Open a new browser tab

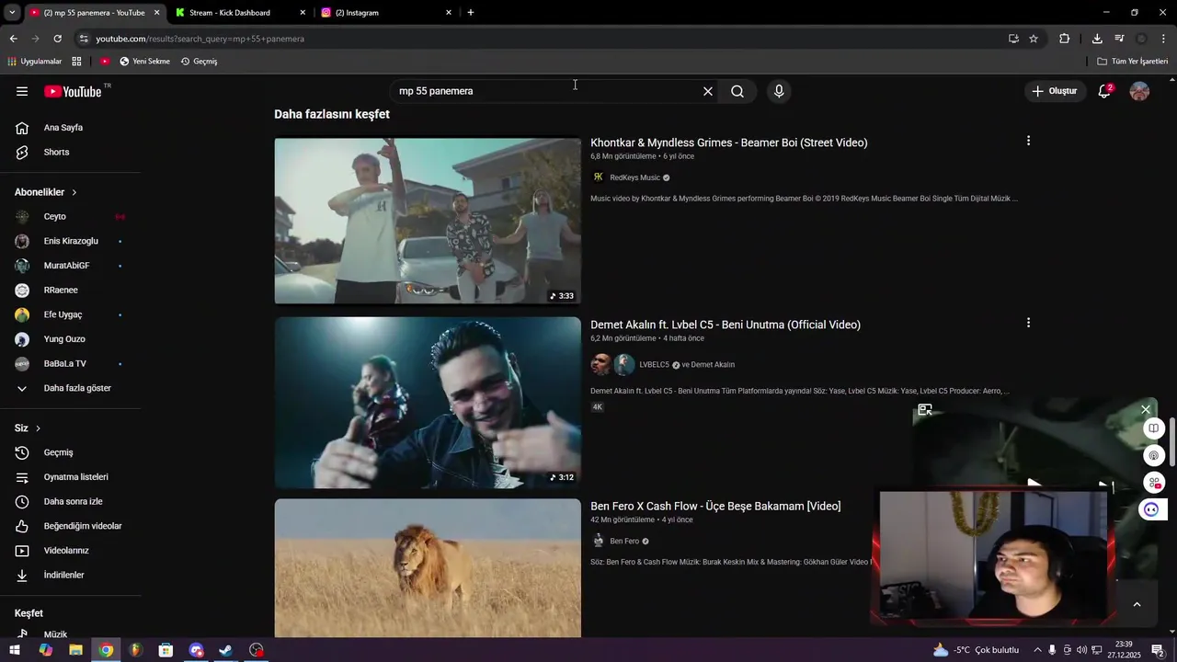click(x=471, y=13)
